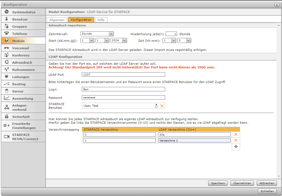This screenshot has height=196, width=282.
Task: Click the Erweiterte Einstellungen gear icon
Action: point(7,125)
